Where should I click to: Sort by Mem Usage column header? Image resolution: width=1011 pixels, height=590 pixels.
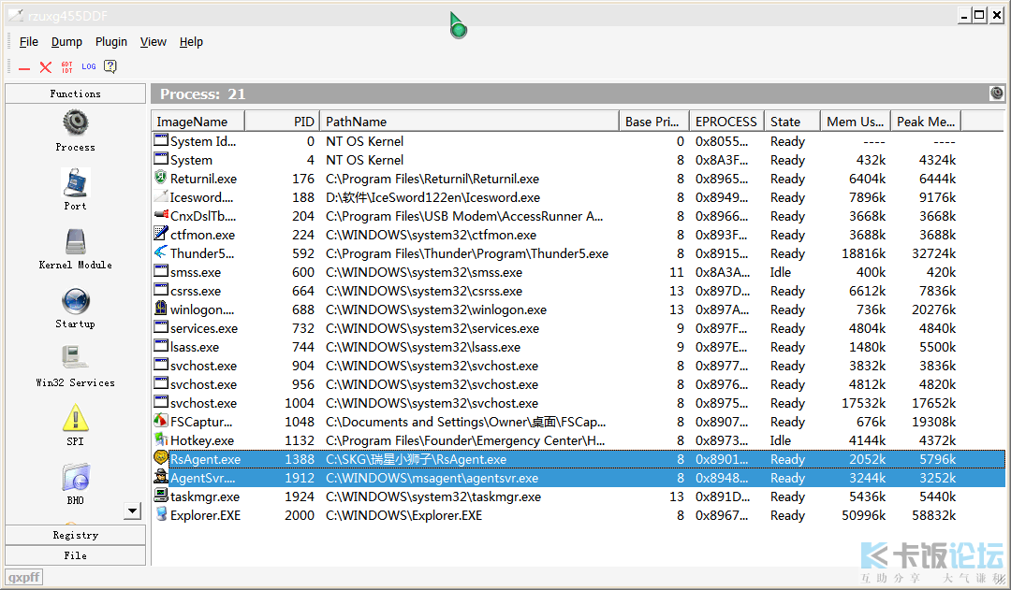click(856, 122)
